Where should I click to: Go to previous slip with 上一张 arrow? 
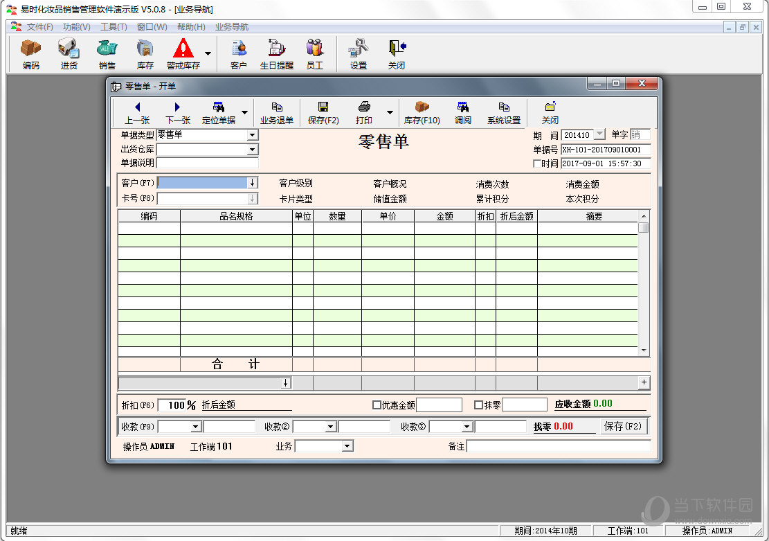(x=137, y=112)
